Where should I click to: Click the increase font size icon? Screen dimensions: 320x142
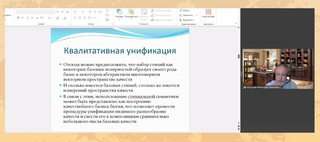(58, 12)
